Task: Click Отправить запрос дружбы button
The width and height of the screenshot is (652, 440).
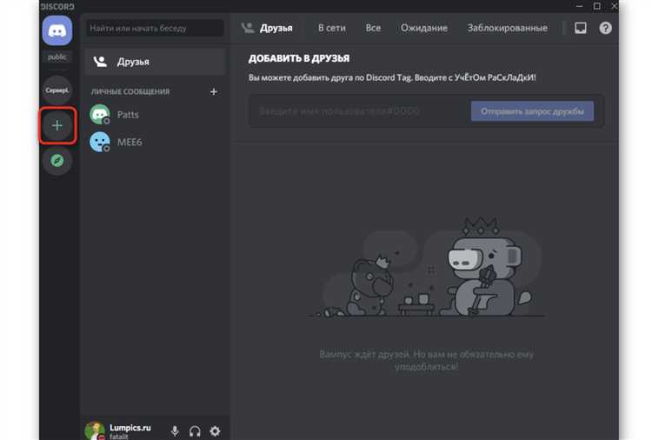Action: [x=532, y=111]
